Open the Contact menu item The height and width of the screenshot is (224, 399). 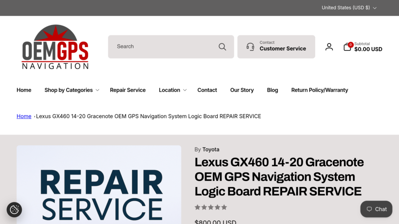(207, 90)
